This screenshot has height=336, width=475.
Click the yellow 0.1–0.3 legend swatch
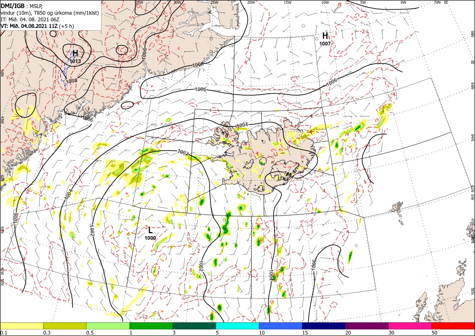coord(22,326)
